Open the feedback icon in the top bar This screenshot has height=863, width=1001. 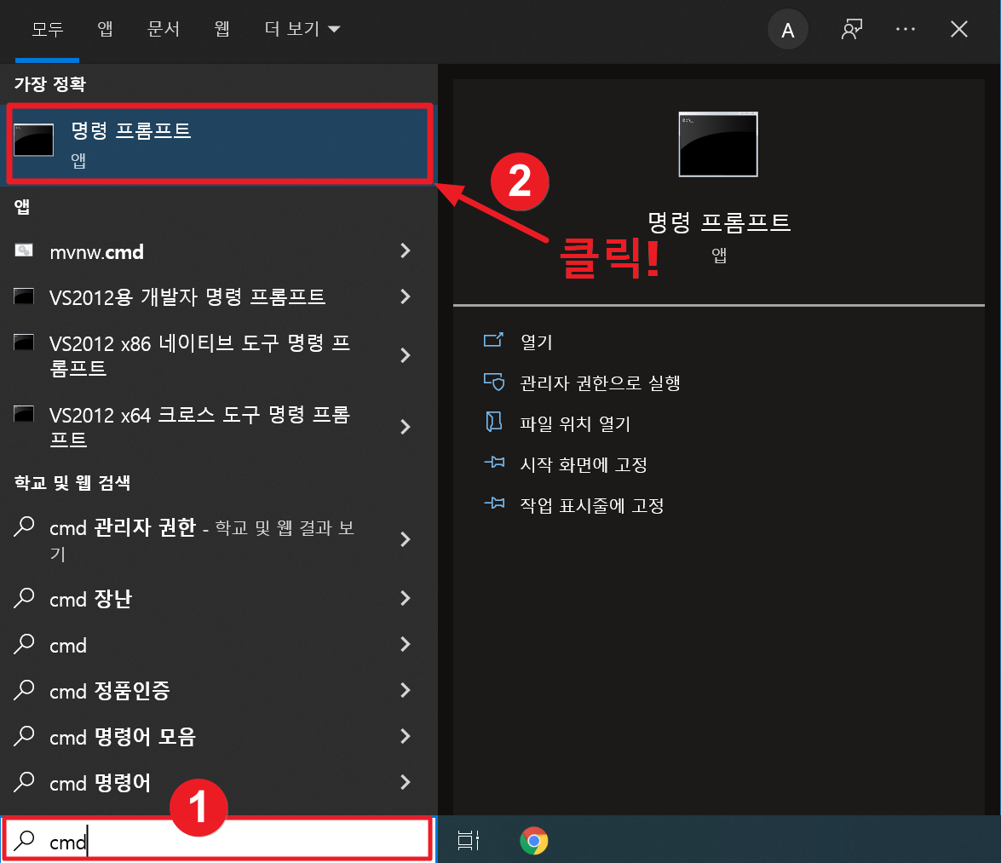(851, 29)
